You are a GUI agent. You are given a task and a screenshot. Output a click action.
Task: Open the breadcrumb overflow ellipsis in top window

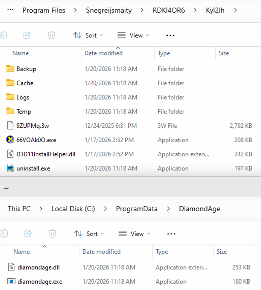pos(10,10)
